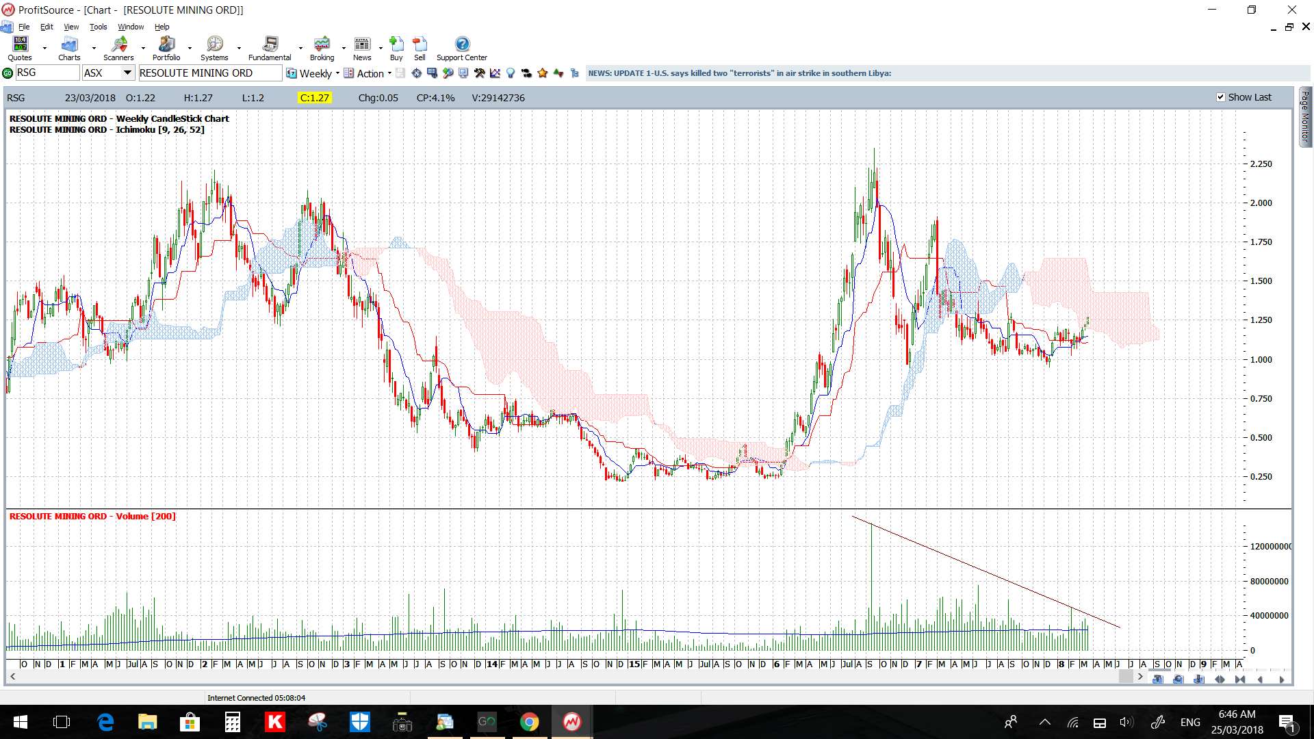
Task: Open the Systems toolbar icon
Action: 214,49
